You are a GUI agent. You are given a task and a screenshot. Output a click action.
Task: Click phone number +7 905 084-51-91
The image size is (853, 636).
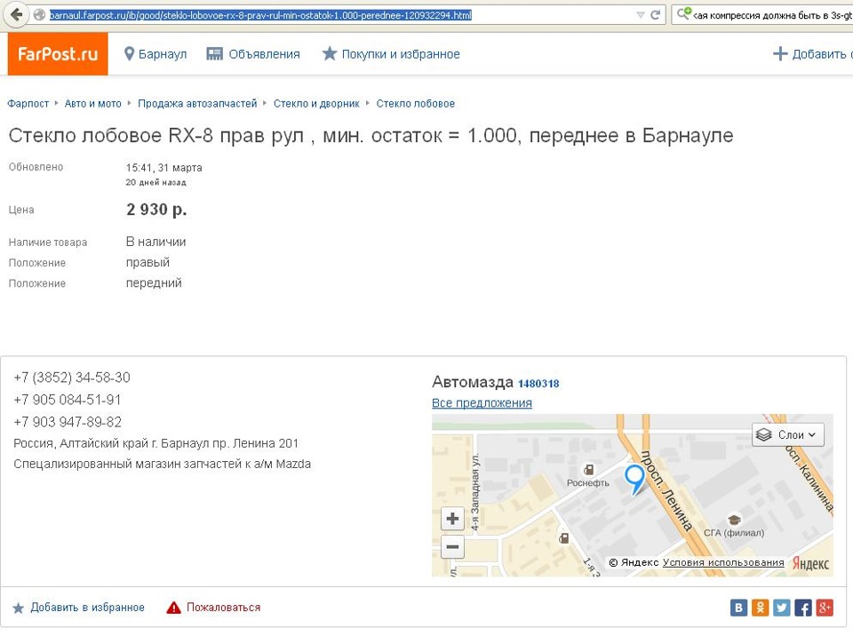68,400
